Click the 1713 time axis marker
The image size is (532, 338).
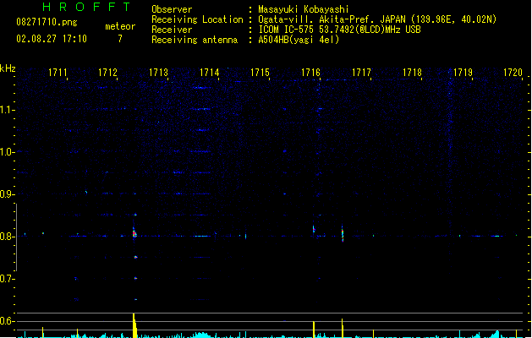(158, 73)
